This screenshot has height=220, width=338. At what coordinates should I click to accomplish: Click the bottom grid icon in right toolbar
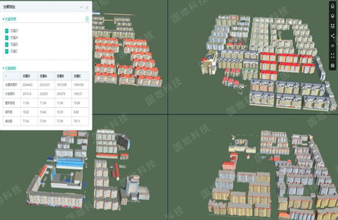point(333,65)
